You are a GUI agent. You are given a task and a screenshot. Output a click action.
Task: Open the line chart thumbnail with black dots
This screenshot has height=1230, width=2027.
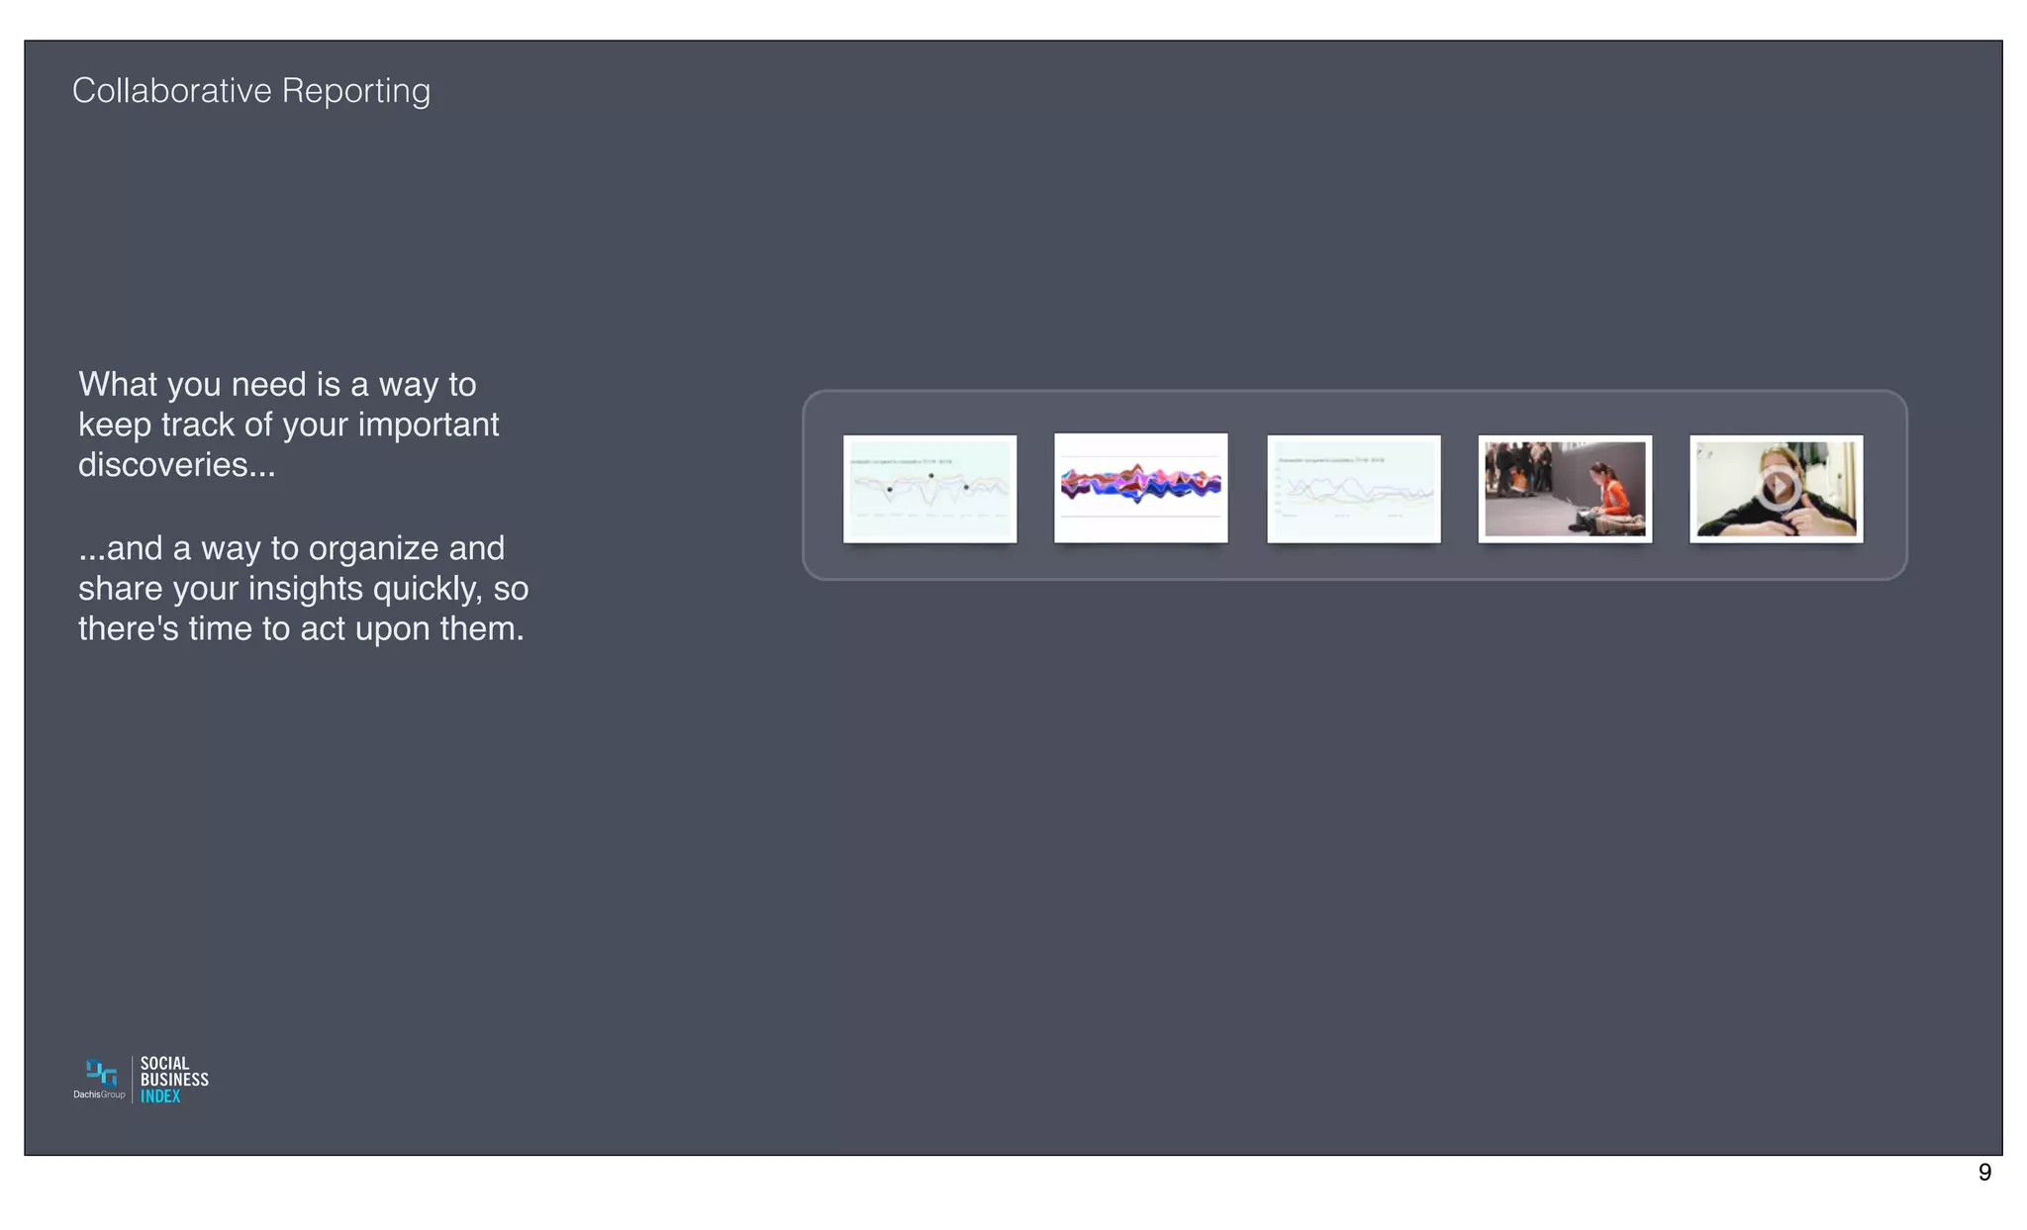click(x=929, y=489)
